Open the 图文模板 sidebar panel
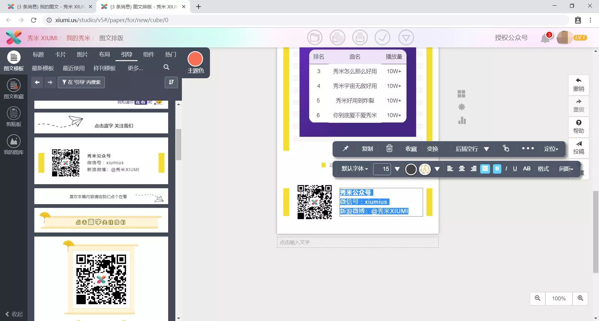This screenshot has width=599, height=321. coord(13,61)
